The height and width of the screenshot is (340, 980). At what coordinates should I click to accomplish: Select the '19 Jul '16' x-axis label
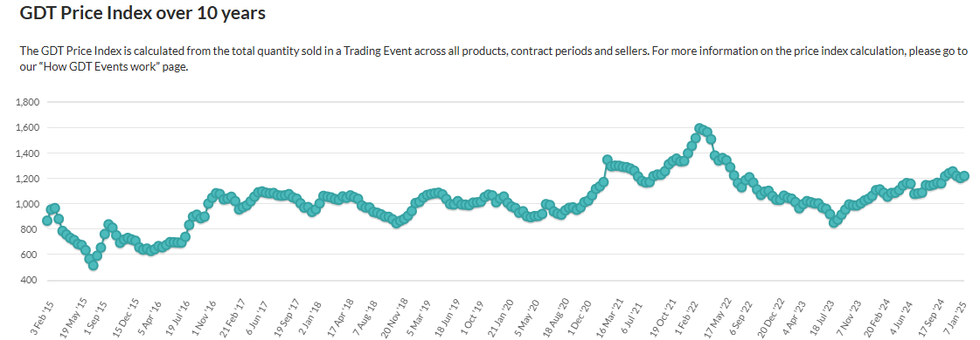(177, 317)
